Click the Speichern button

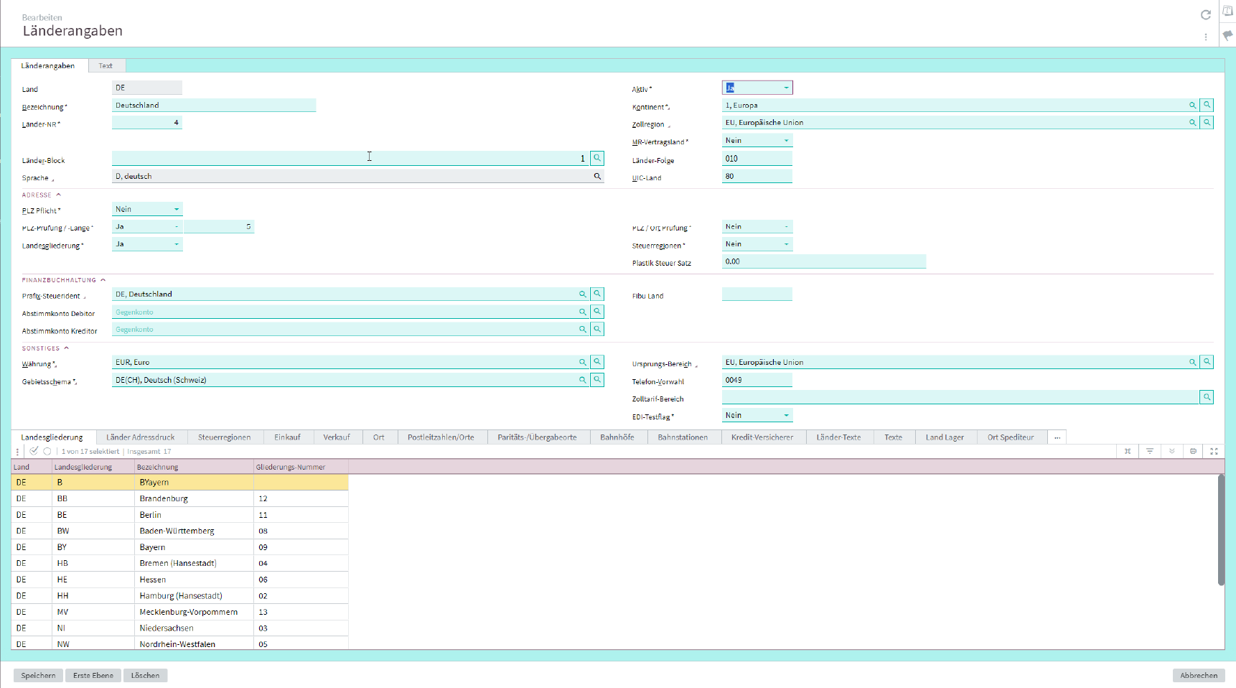tap(38, 675)
